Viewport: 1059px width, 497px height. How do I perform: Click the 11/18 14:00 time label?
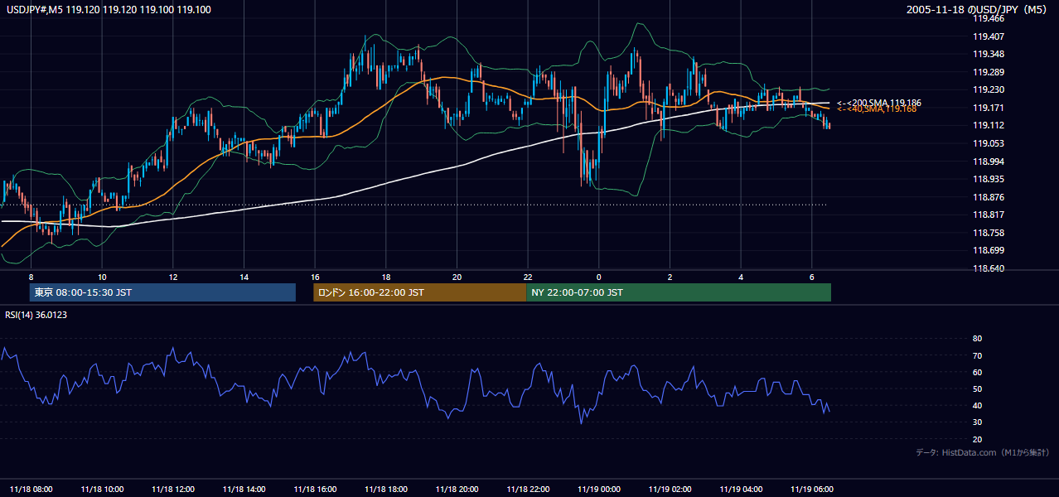point(244,489)
